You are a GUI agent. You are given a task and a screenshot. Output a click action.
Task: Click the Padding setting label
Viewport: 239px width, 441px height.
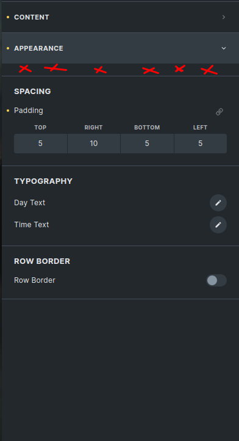click(x=29, y=111)
